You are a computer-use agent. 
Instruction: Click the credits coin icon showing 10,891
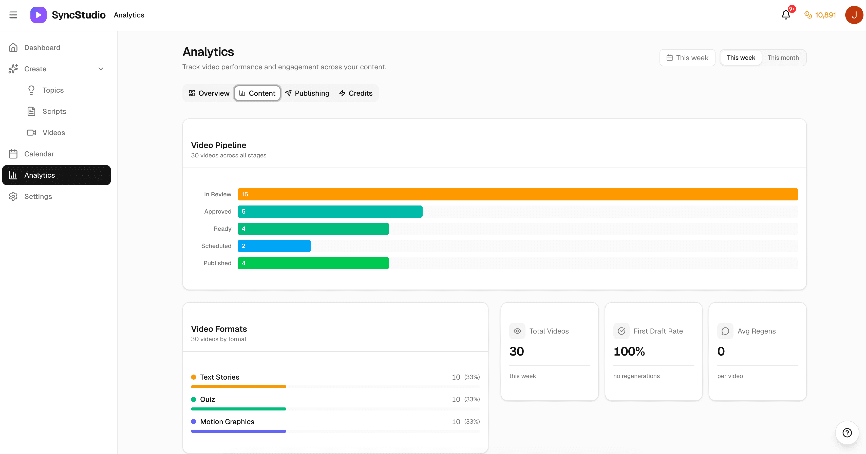[808, 15]
